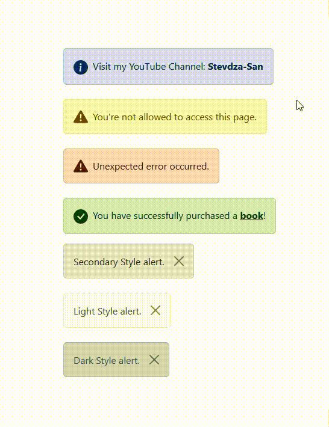Select the Unexpected error occurred text
The height and width of the screenshot is (427, 329).
click(151, 167)
